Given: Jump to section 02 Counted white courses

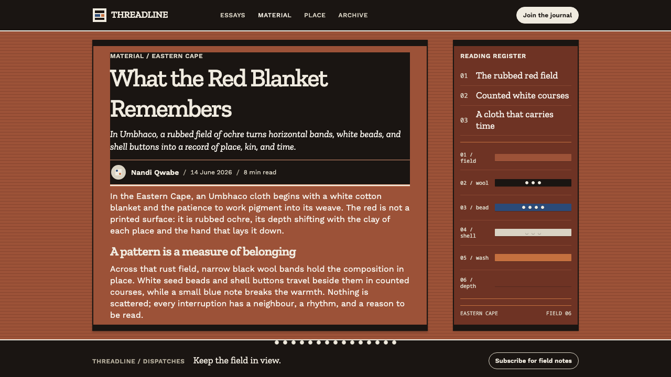Looking at the screenshot, I should click(x=516, y=95).
